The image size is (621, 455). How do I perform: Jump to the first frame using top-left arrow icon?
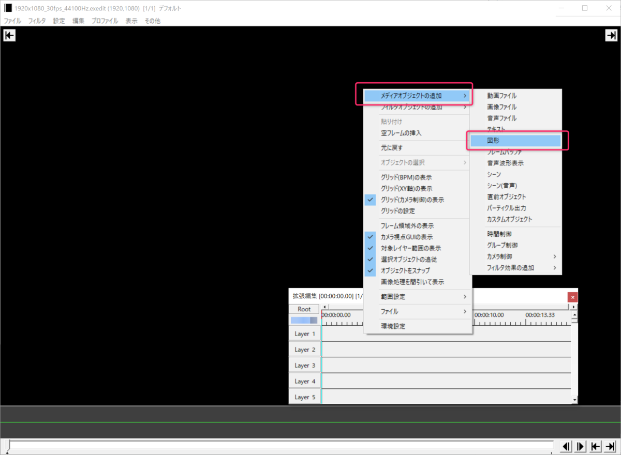pyautogui.click(x=9, y=35)
